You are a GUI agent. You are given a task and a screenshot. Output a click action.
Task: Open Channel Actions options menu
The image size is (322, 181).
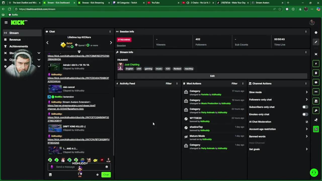pyautogui.click(x=306, y=83)
